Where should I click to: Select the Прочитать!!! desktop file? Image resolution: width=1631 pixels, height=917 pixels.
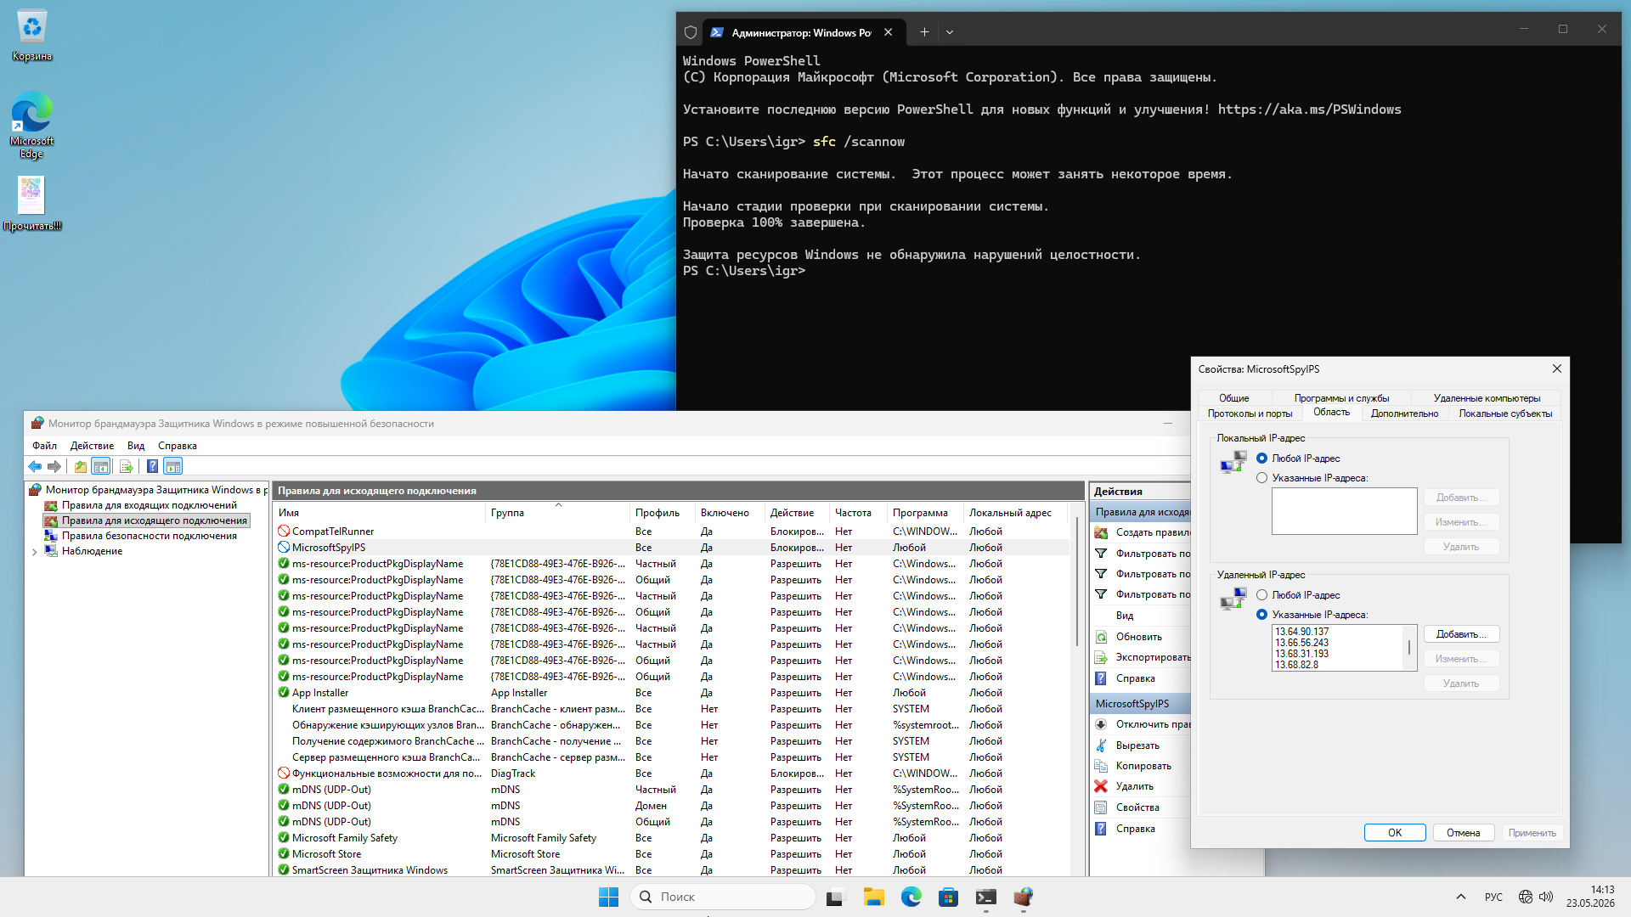[32, 204]
